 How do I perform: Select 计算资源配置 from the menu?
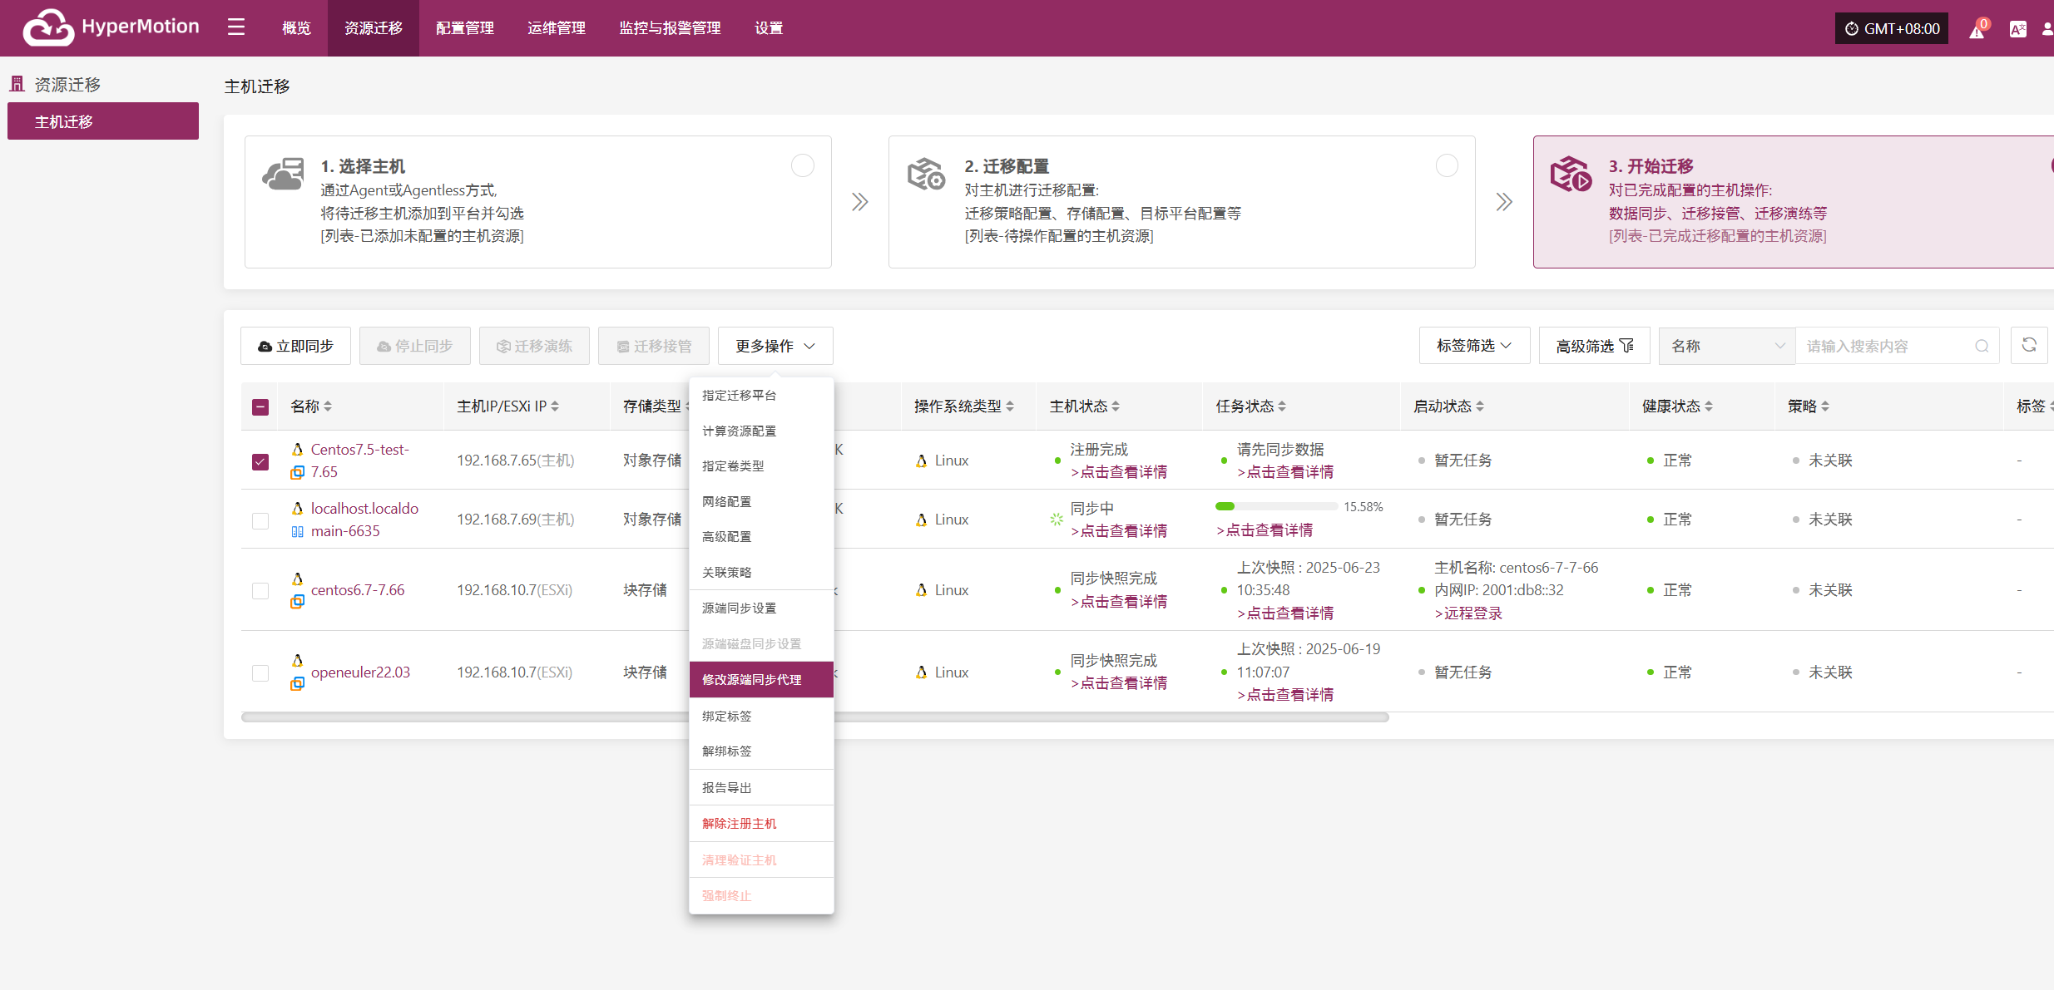[761, 431]
